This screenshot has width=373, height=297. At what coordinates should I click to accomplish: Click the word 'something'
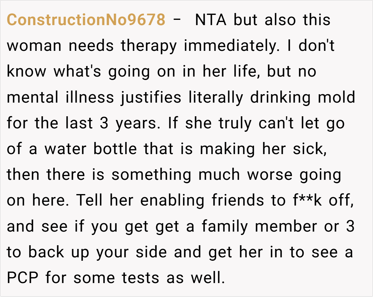[151, 175]
